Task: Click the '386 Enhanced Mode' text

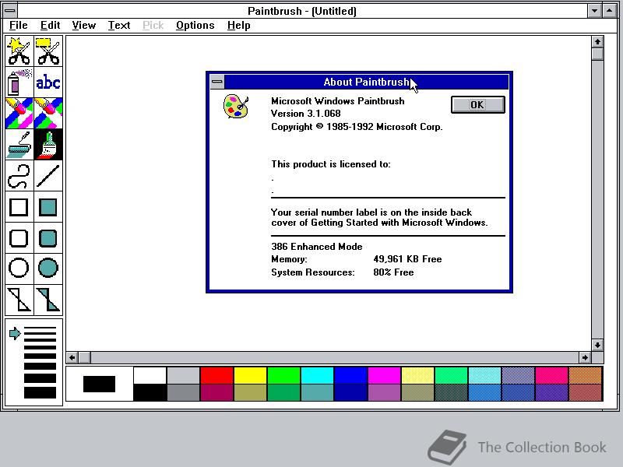Action: click(317, 247)
